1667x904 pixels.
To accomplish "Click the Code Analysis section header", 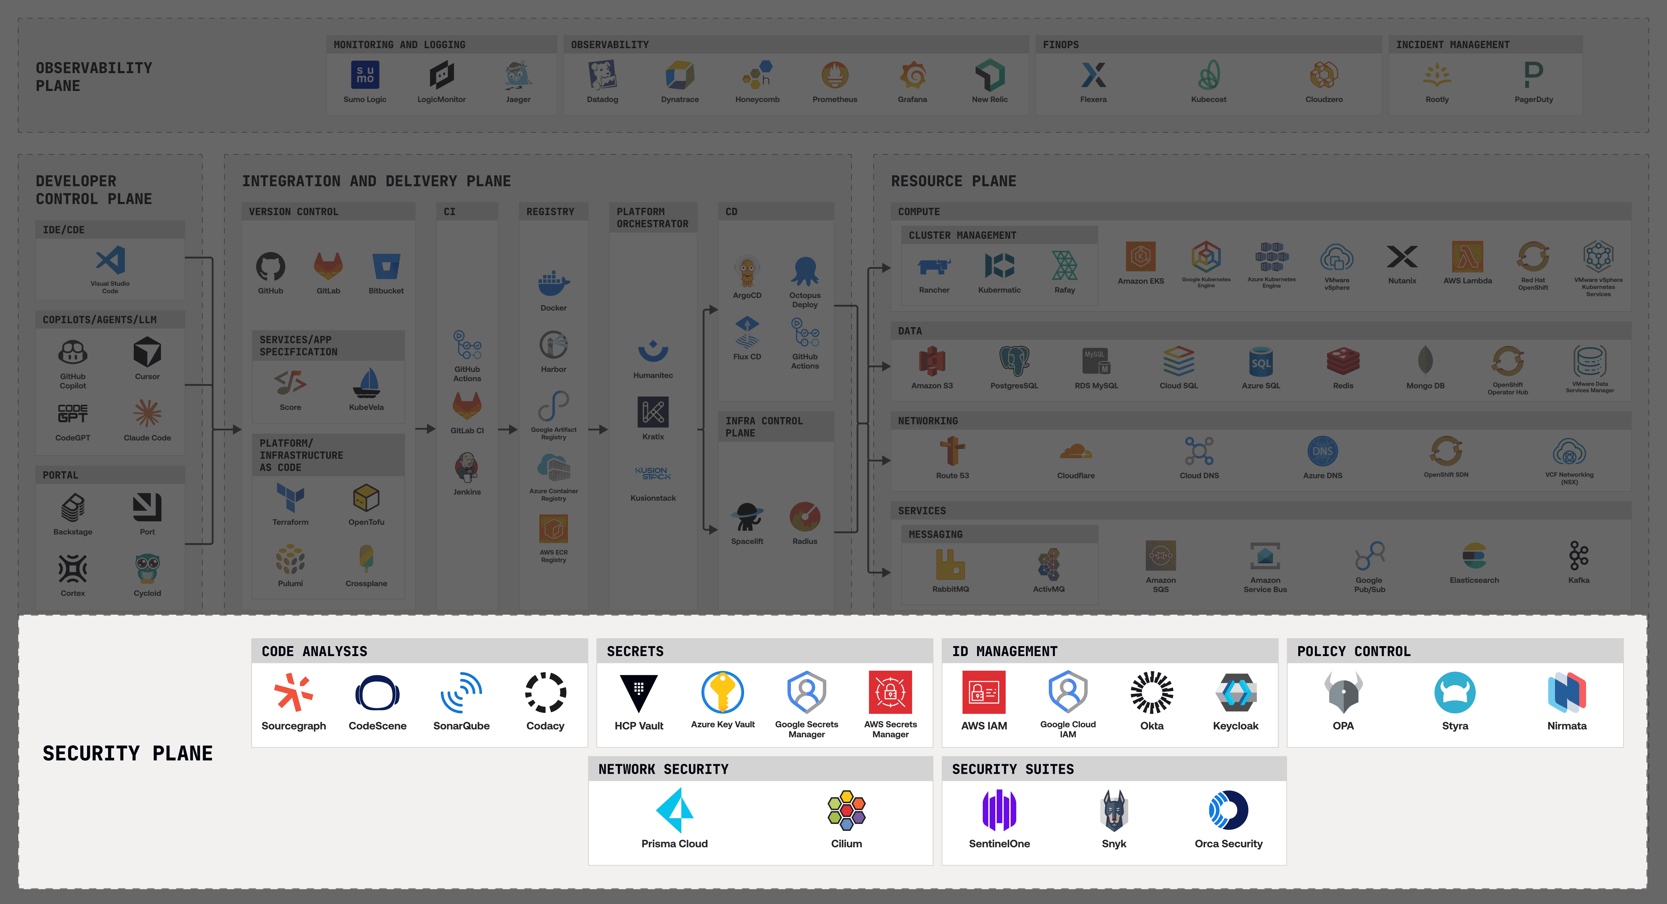I will click(315, 651).
